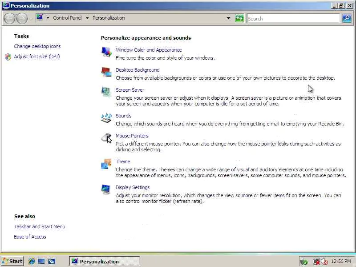Open recent pages dropdown next to Forward
This screenshot has width=356, height=267.
coord(31,18)
